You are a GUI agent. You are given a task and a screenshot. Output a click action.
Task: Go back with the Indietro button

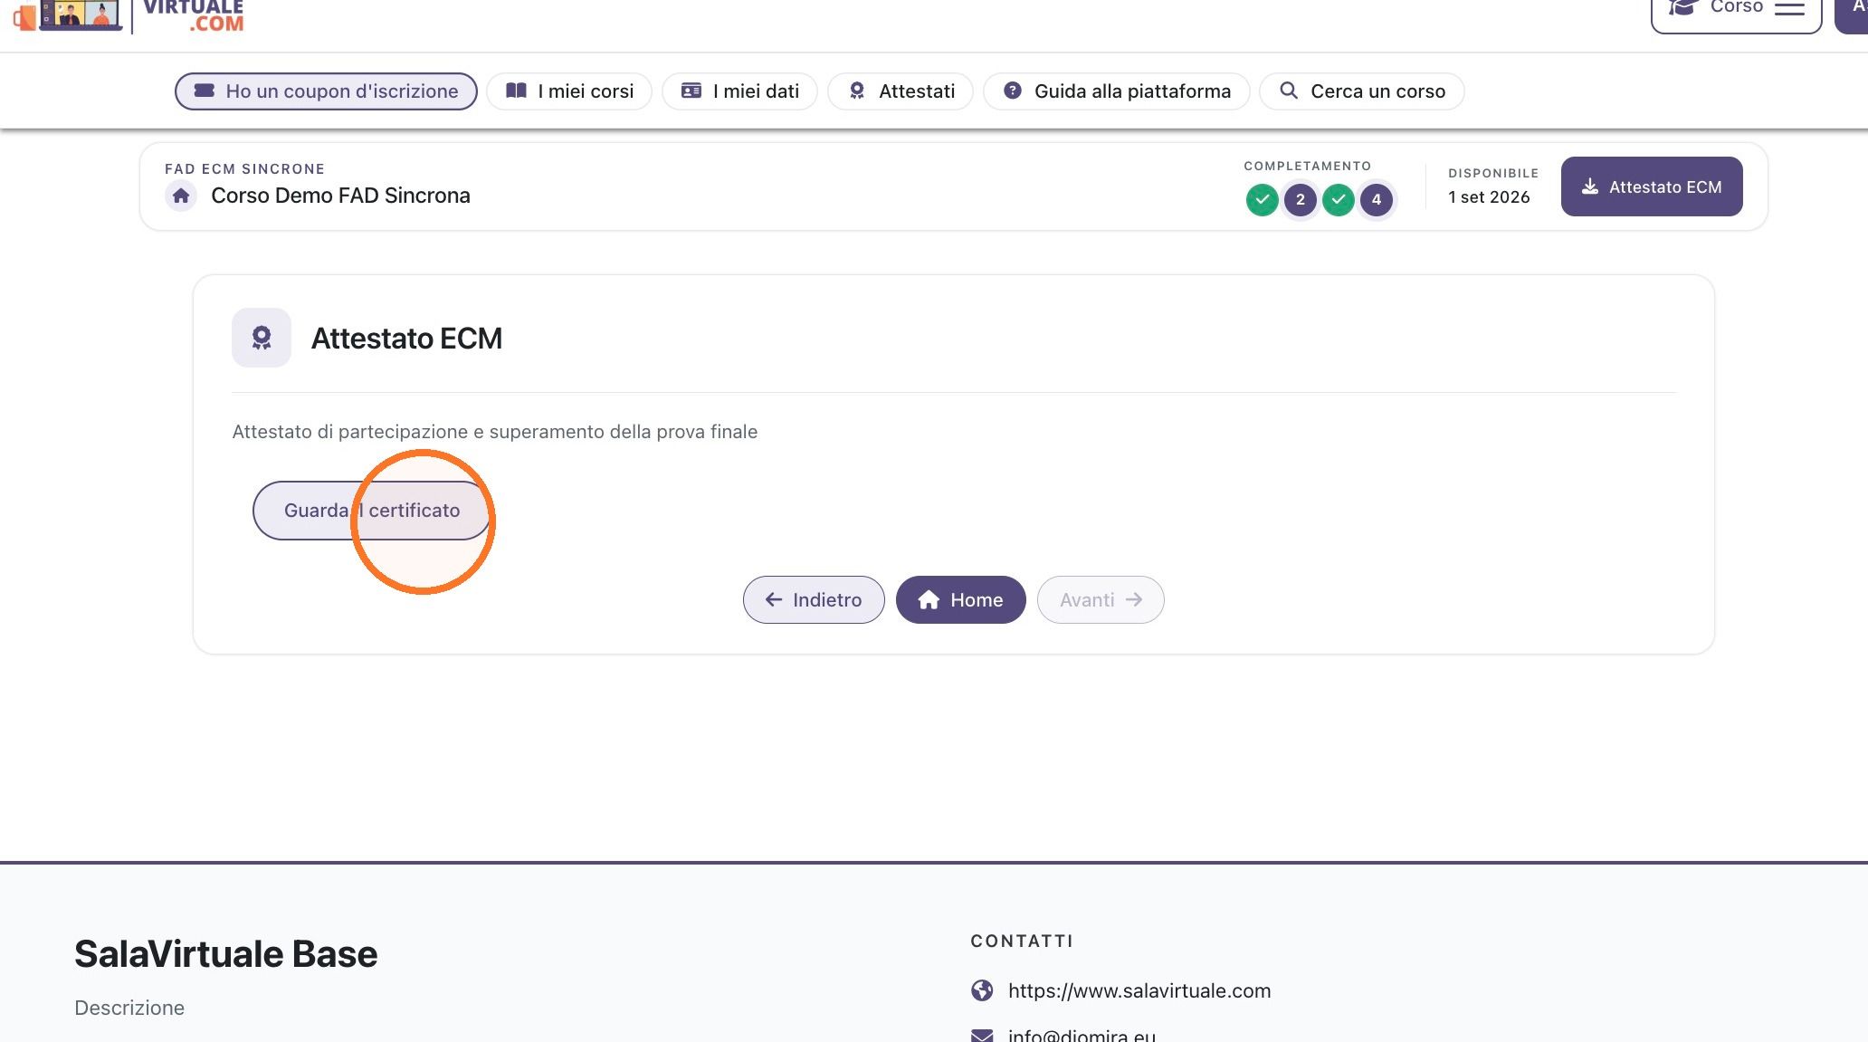814,599
